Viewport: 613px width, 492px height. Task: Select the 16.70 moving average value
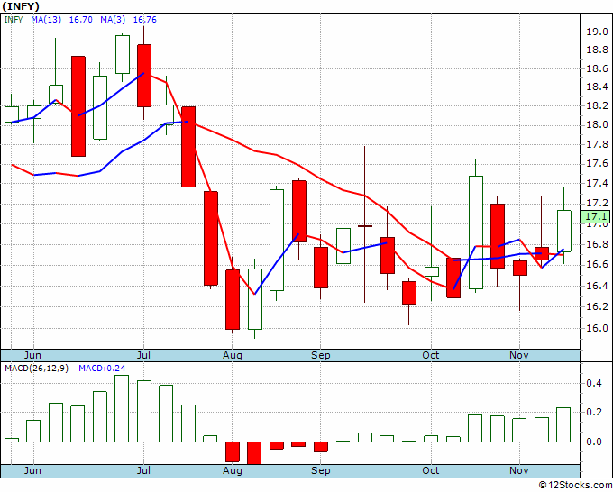click(81, 20)
